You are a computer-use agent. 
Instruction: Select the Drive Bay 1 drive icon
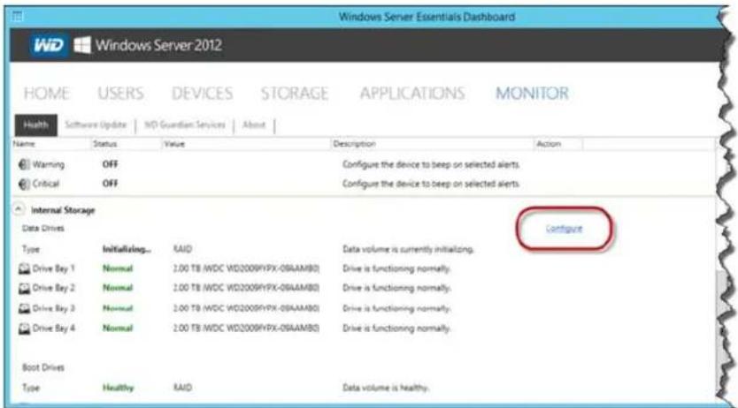pyautogui.click(x=24, y=268)
